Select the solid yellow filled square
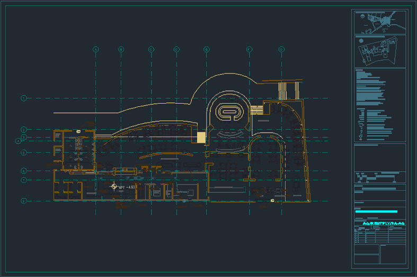 tap(201, 137)
